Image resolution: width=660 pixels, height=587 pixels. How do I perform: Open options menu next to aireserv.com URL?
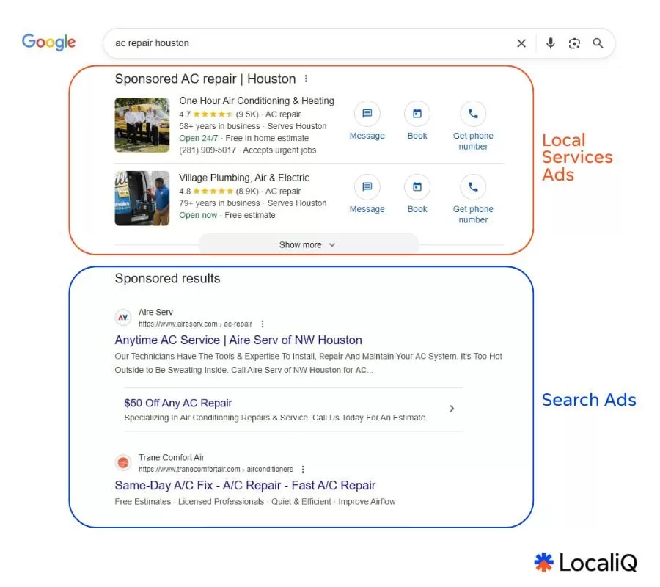(263, 324)
